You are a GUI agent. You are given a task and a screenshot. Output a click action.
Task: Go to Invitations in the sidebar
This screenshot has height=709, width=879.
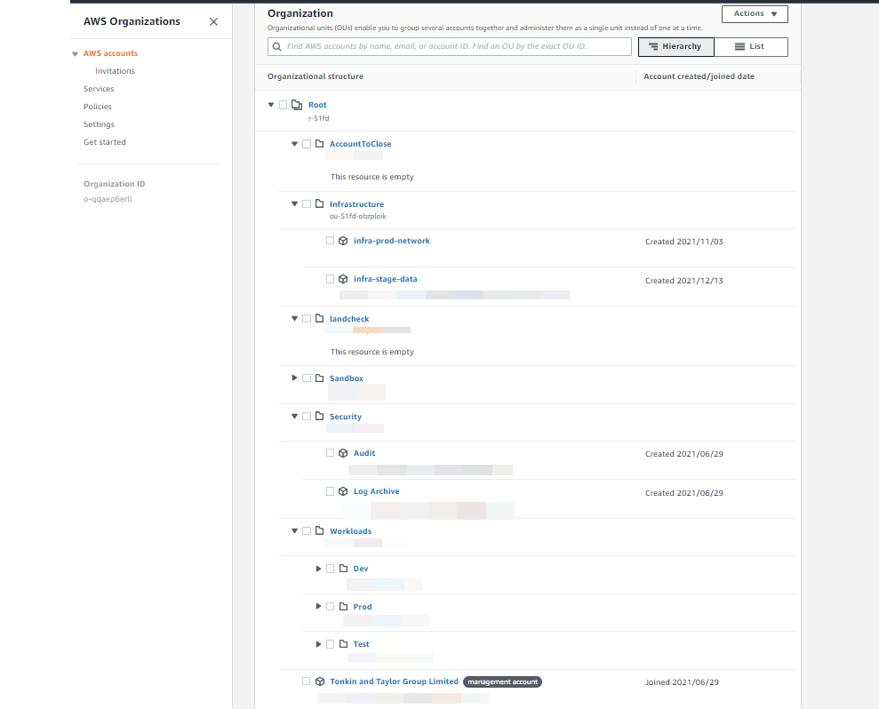[115, 71]
